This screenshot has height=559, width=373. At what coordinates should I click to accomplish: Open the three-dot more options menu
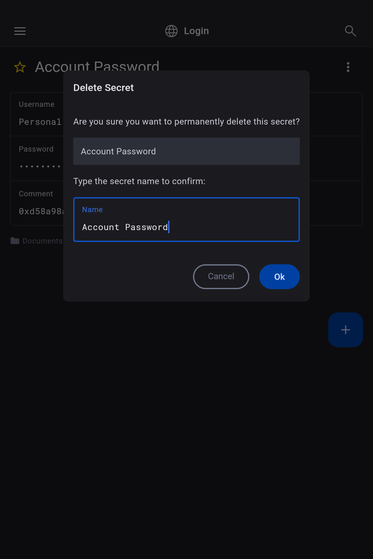[x=348, y=67]
